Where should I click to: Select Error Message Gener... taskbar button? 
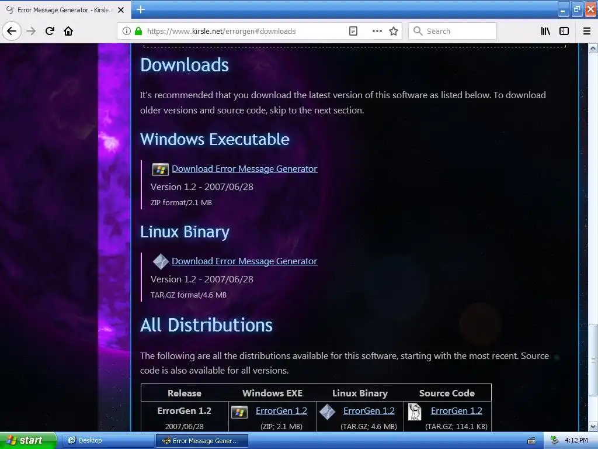point(202,441)
